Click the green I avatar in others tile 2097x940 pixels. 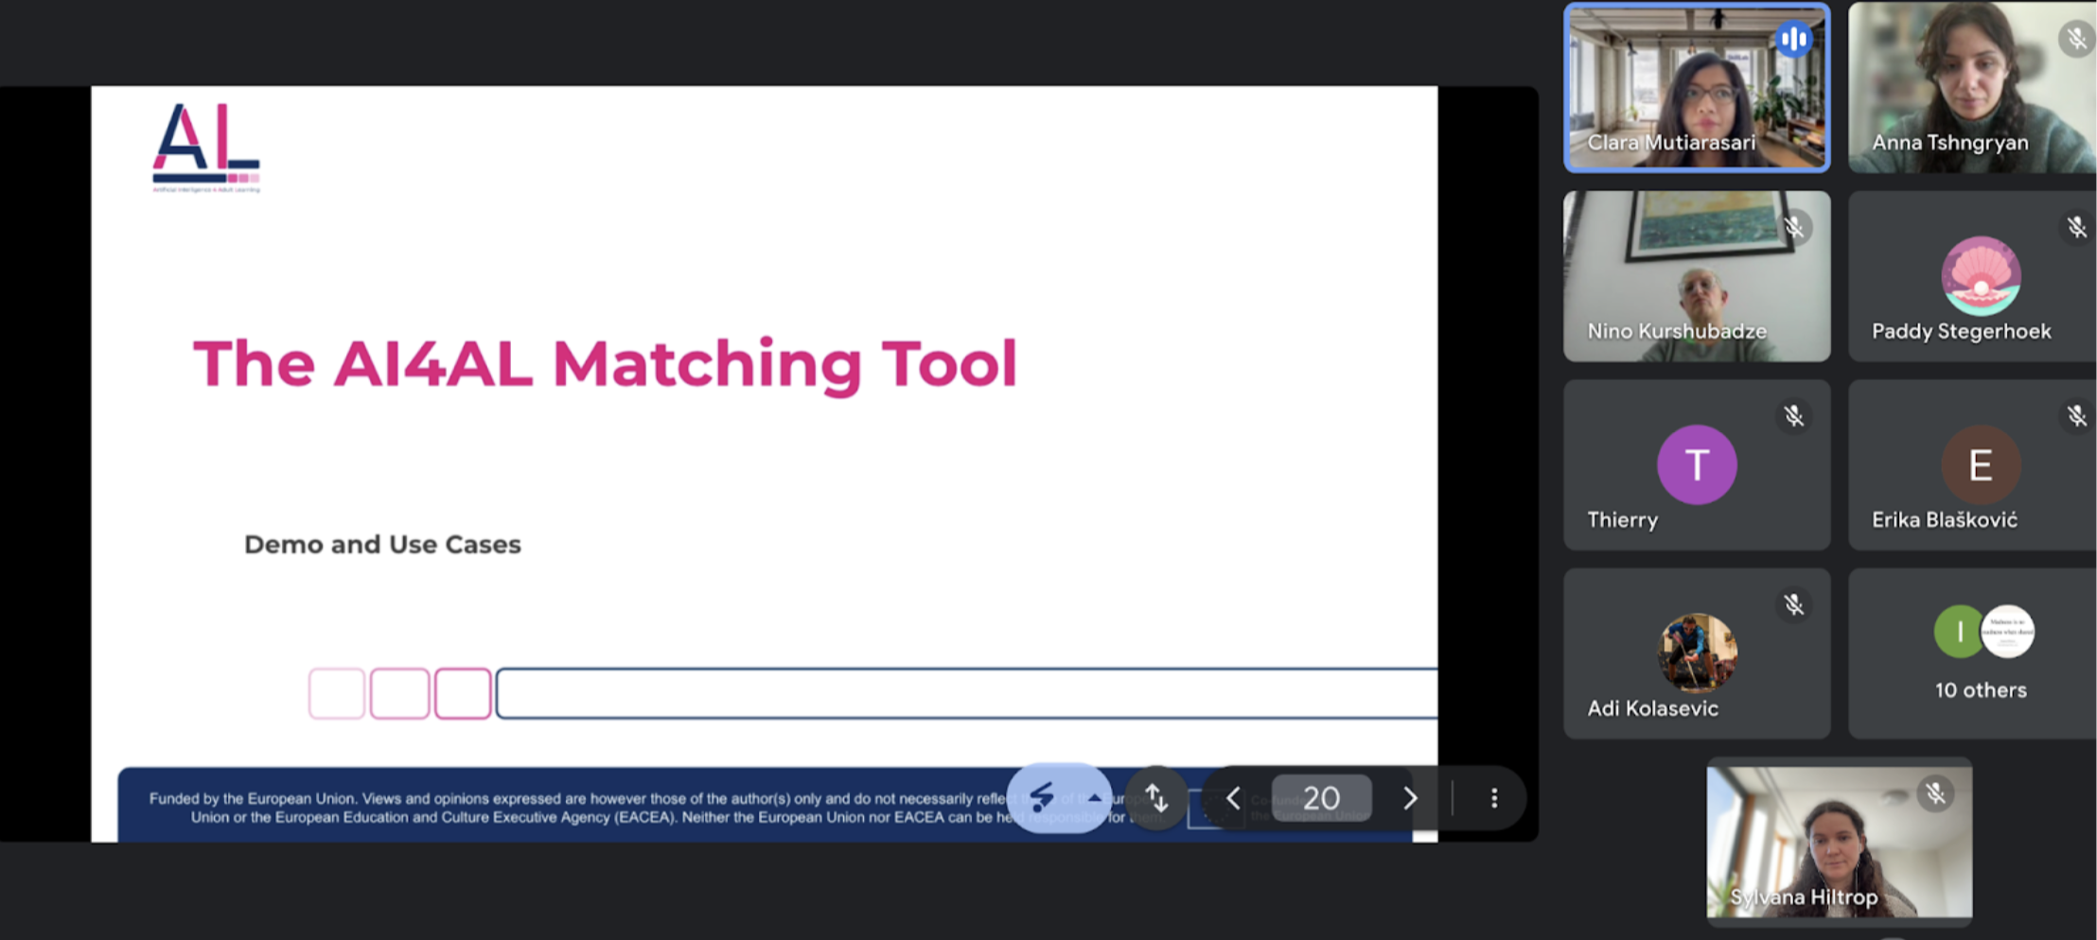tap(1958, 632)
